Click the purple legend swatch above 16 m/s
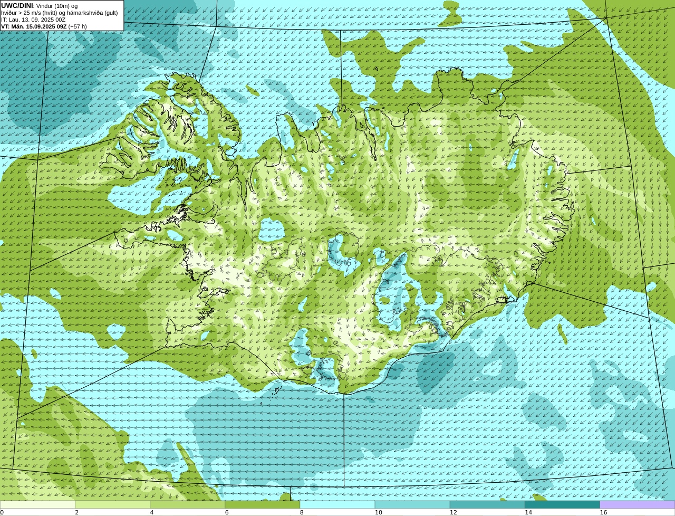 (x=638, y=504)
